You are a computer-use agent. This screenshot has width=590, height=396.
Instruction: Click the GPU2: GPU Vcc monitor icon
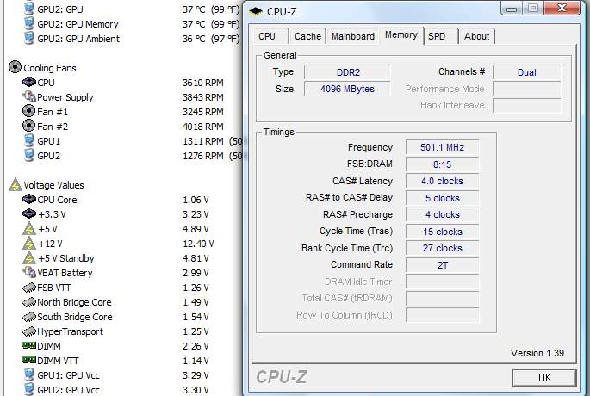[x=28, y=389]
